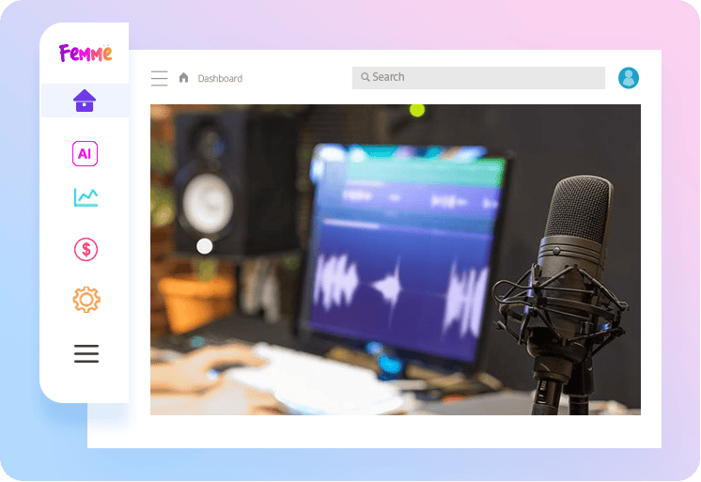Click the recording studio banner image

point(396,259)
